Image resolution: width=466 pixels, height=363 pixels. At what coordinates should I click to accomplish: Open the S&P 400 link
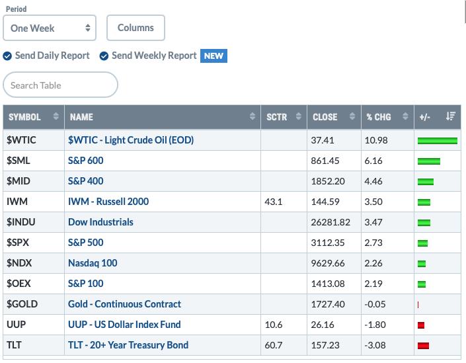coord(85,181)
